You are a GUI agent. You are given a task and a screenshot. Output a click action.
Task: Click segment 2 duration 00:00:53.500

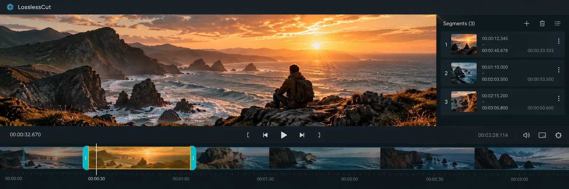pyautogui.click(x=541, y=79)
